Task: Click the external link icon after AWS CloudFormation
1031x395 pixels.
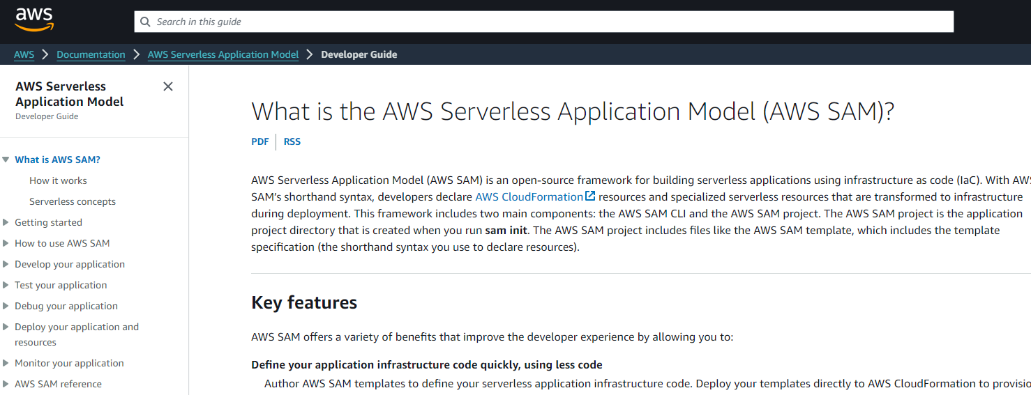Action: 590,196
